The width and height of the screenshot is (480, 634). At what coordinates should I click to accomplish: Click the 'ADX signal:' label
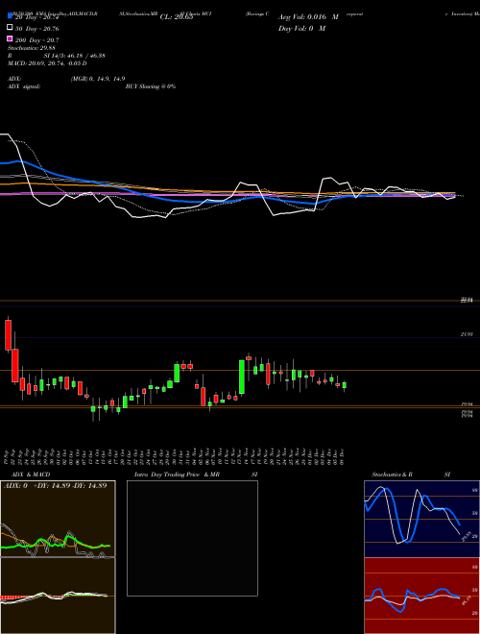coord(24,86)
